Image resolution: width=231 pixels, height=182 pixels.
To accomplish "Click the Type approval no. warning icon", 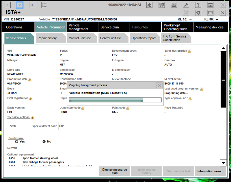I will click(x=190, y=99).
